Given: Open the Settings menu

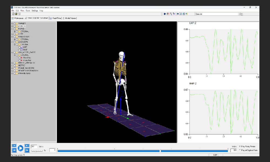Looking at the screenshot, I should coord(35,11).
